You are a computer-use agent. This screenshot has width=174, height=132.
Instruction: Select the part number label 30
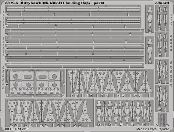(159, 29)
